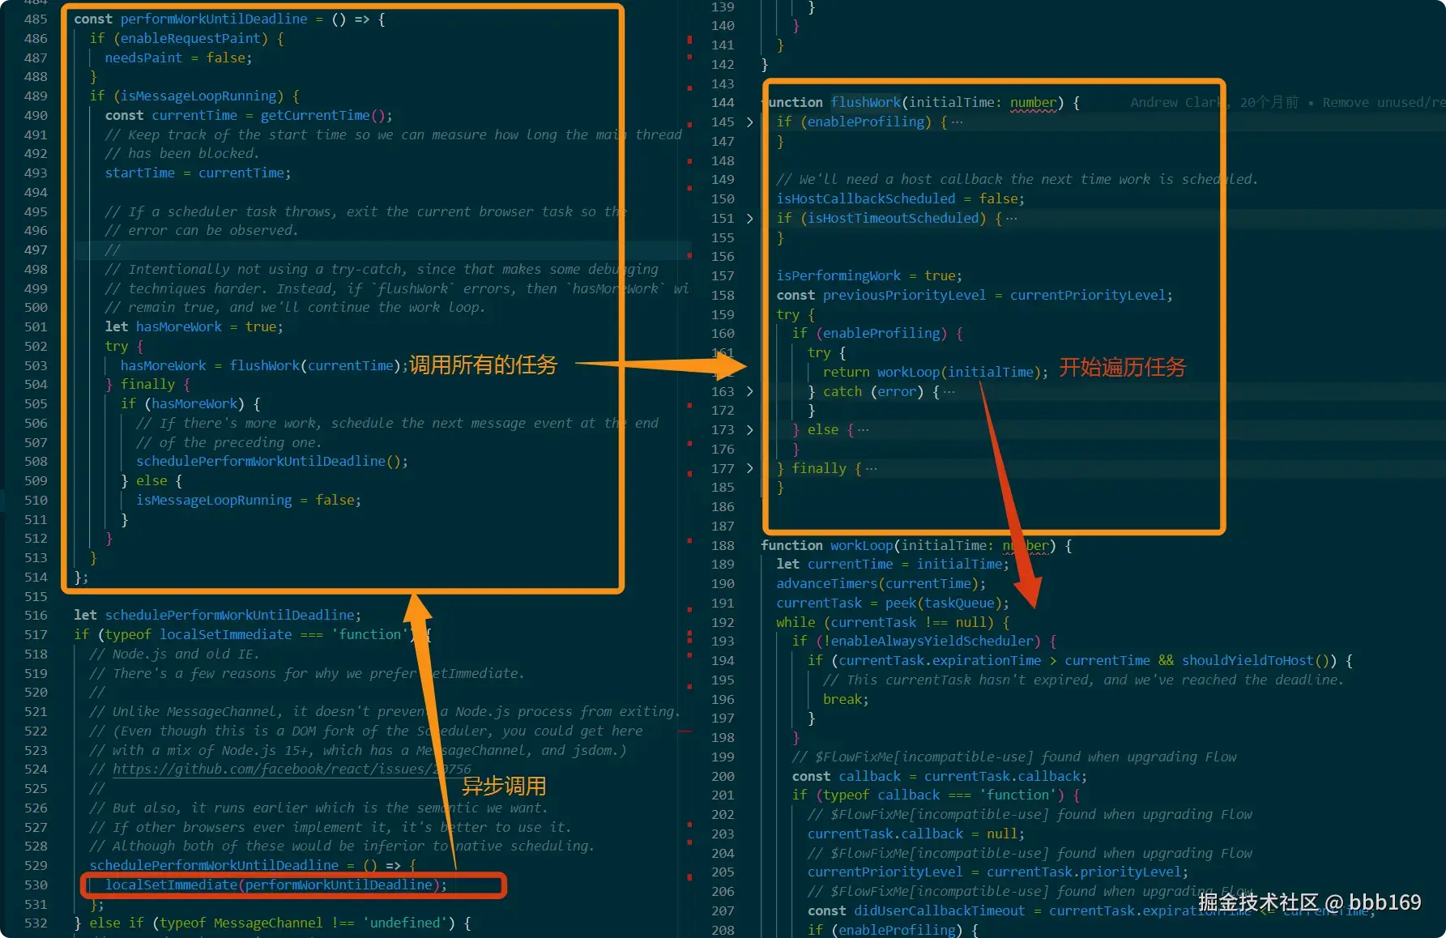Click ellipsis after finally brace
The image size is (1446, 938).
pos(872,469)
